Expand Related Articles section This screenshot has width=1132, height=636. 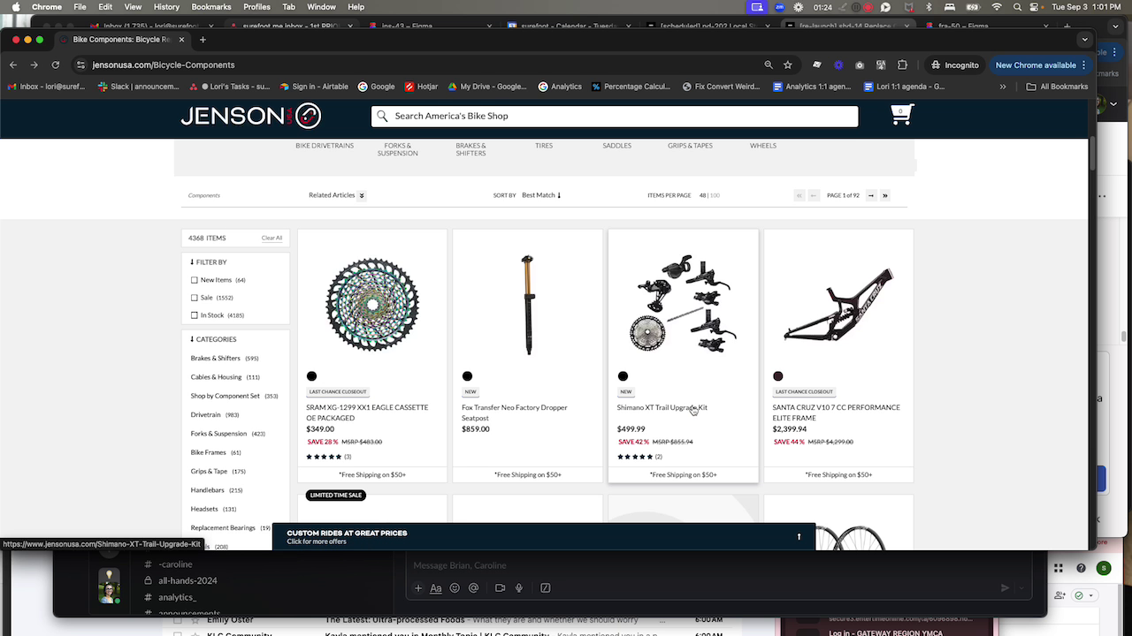pyautogui.click(x=337, y=195)
